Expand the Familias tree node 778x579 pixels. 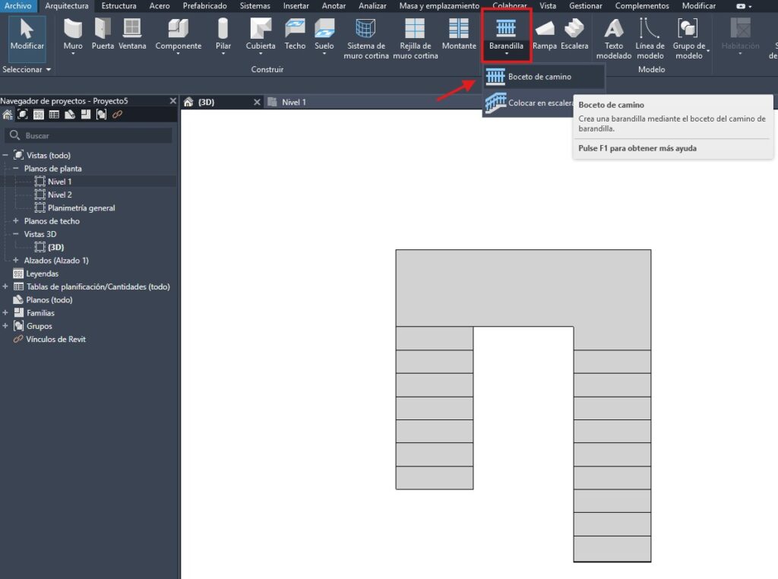pyautogui.click(x=6, y=313)
